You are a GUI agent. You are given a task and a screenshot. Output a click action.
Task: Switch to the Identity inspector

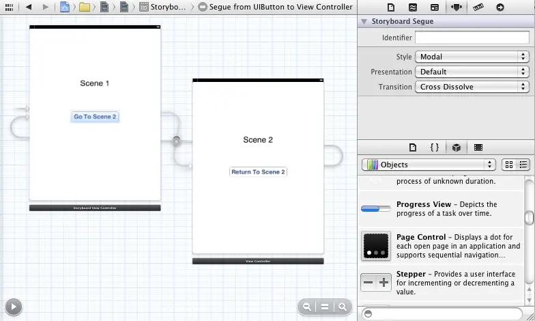435,8
